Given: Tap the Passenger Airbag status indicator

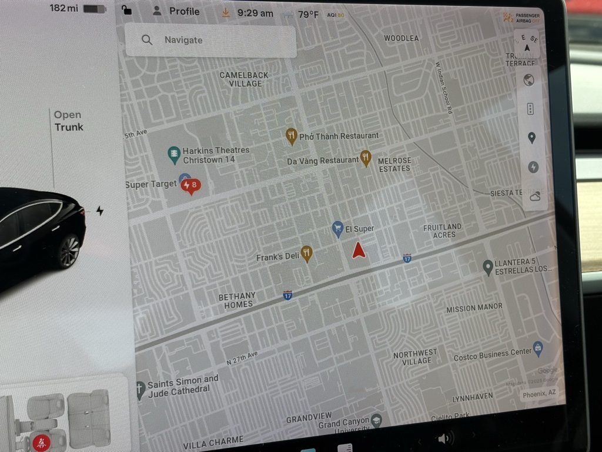Looking at the screenshot, I should (522, 18).
